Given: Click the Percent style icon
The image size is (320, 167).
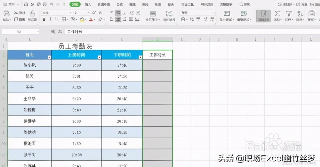Looking at the screenshot, I should [x=192, y=19].
